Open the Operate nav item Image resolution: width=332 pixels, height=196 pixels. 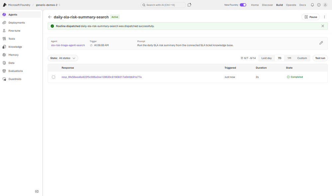[291, 5]
